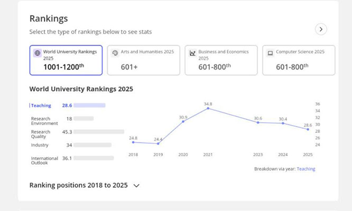Image resolution: width=352 pixels, height=211 pixels.
Task: Click the 2021 data point at 34.8
Action: (208, 108)
